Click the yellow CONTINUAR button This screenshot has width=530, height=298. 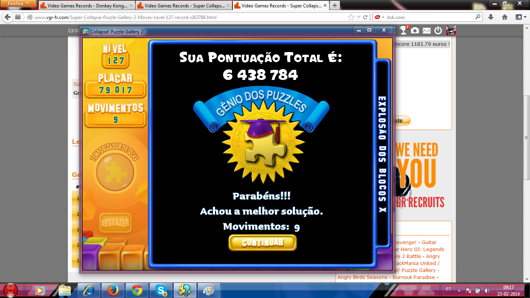(x=263, y=243)
